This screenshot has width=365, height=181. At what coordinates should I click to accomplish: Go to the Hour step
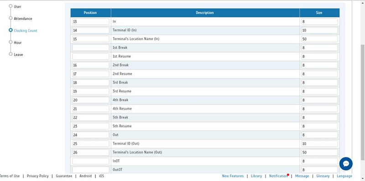pos(18,42)
